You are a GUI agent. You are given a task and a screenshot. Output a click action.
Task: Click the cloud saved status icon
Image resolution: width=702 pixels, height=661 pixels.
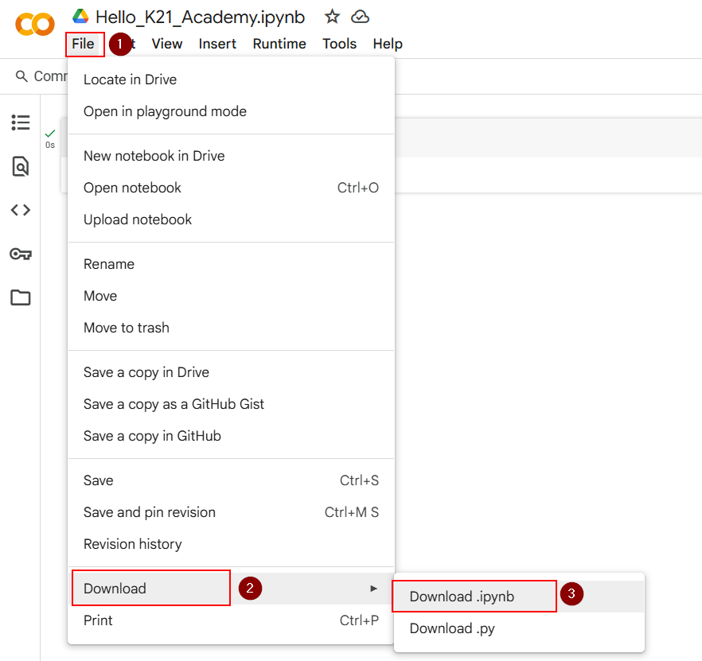[x=360, y=17]
